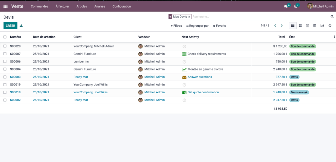The width and height of the screenshot is (336, 162).
Task: Open the Commandes menu
Action: click(x=40, y=7)
